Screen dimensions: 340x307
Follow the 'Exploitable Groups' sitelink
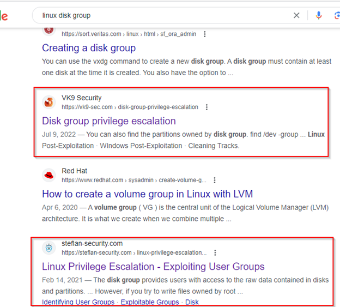click(x=150, y=302)
